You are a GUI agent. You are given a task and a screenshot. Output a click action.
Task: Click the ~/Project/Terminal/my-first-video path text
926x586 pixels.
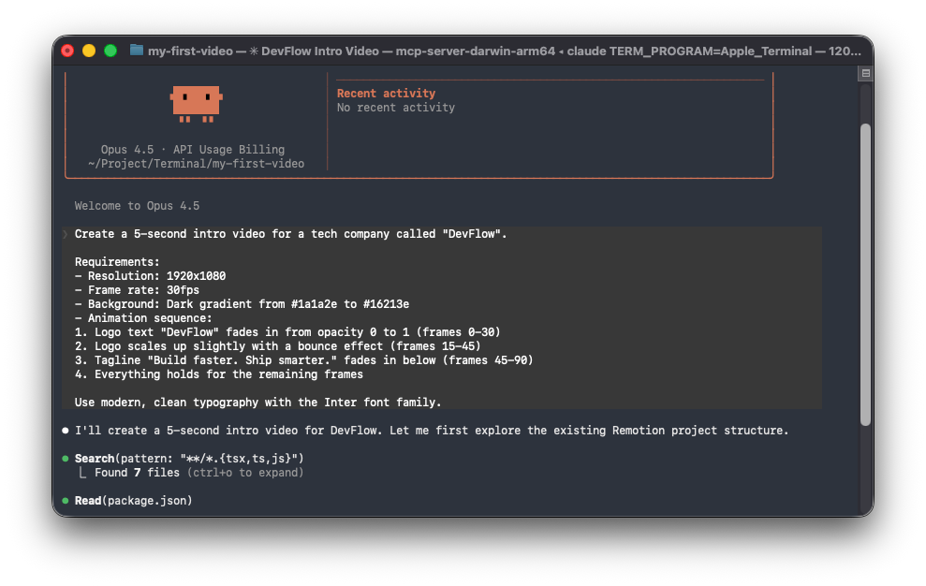[197, 163]
